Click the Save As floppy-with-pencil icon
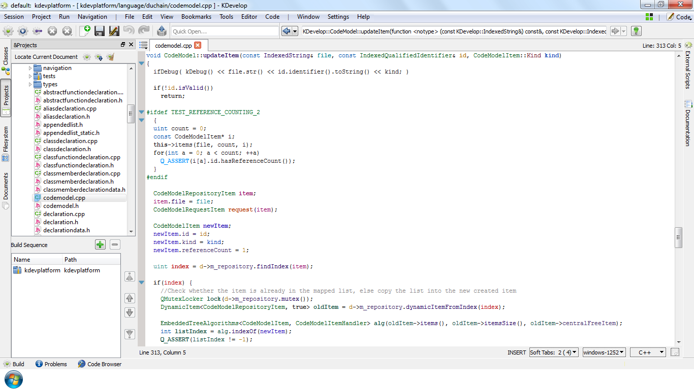 (x=114, y=31)
